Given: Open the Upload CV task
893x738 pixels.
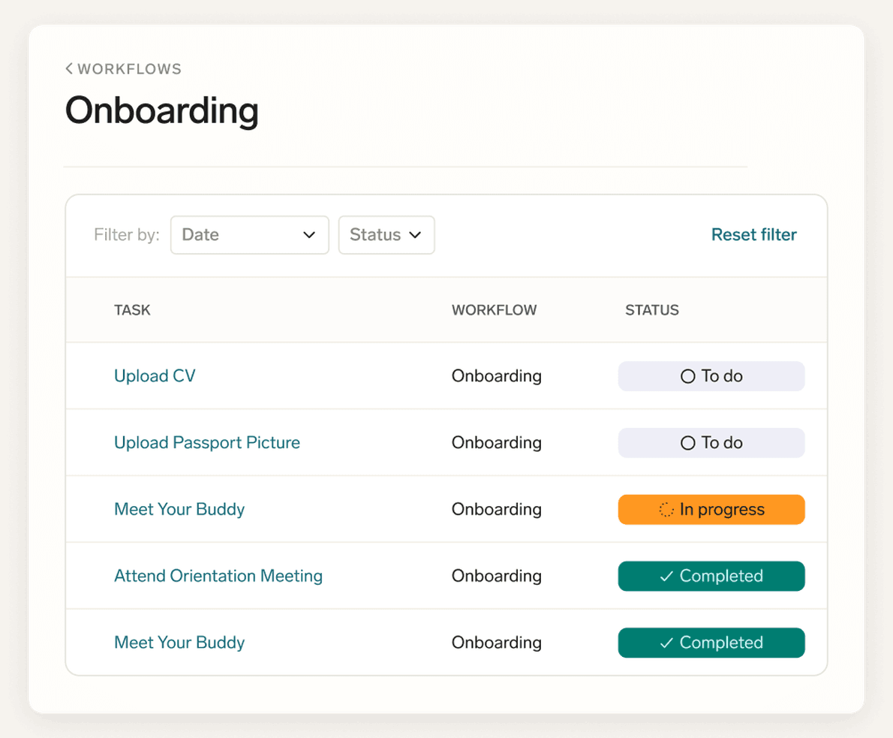Looking at the screenshot, I should (x=155, y=376).
